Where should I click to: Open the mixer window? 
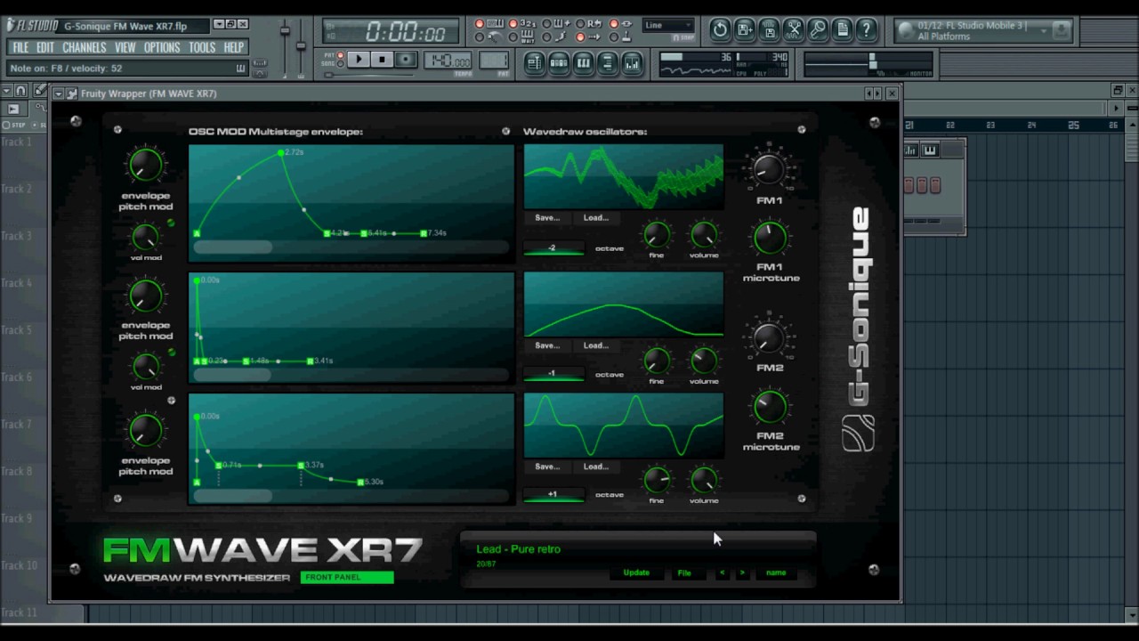632,62
